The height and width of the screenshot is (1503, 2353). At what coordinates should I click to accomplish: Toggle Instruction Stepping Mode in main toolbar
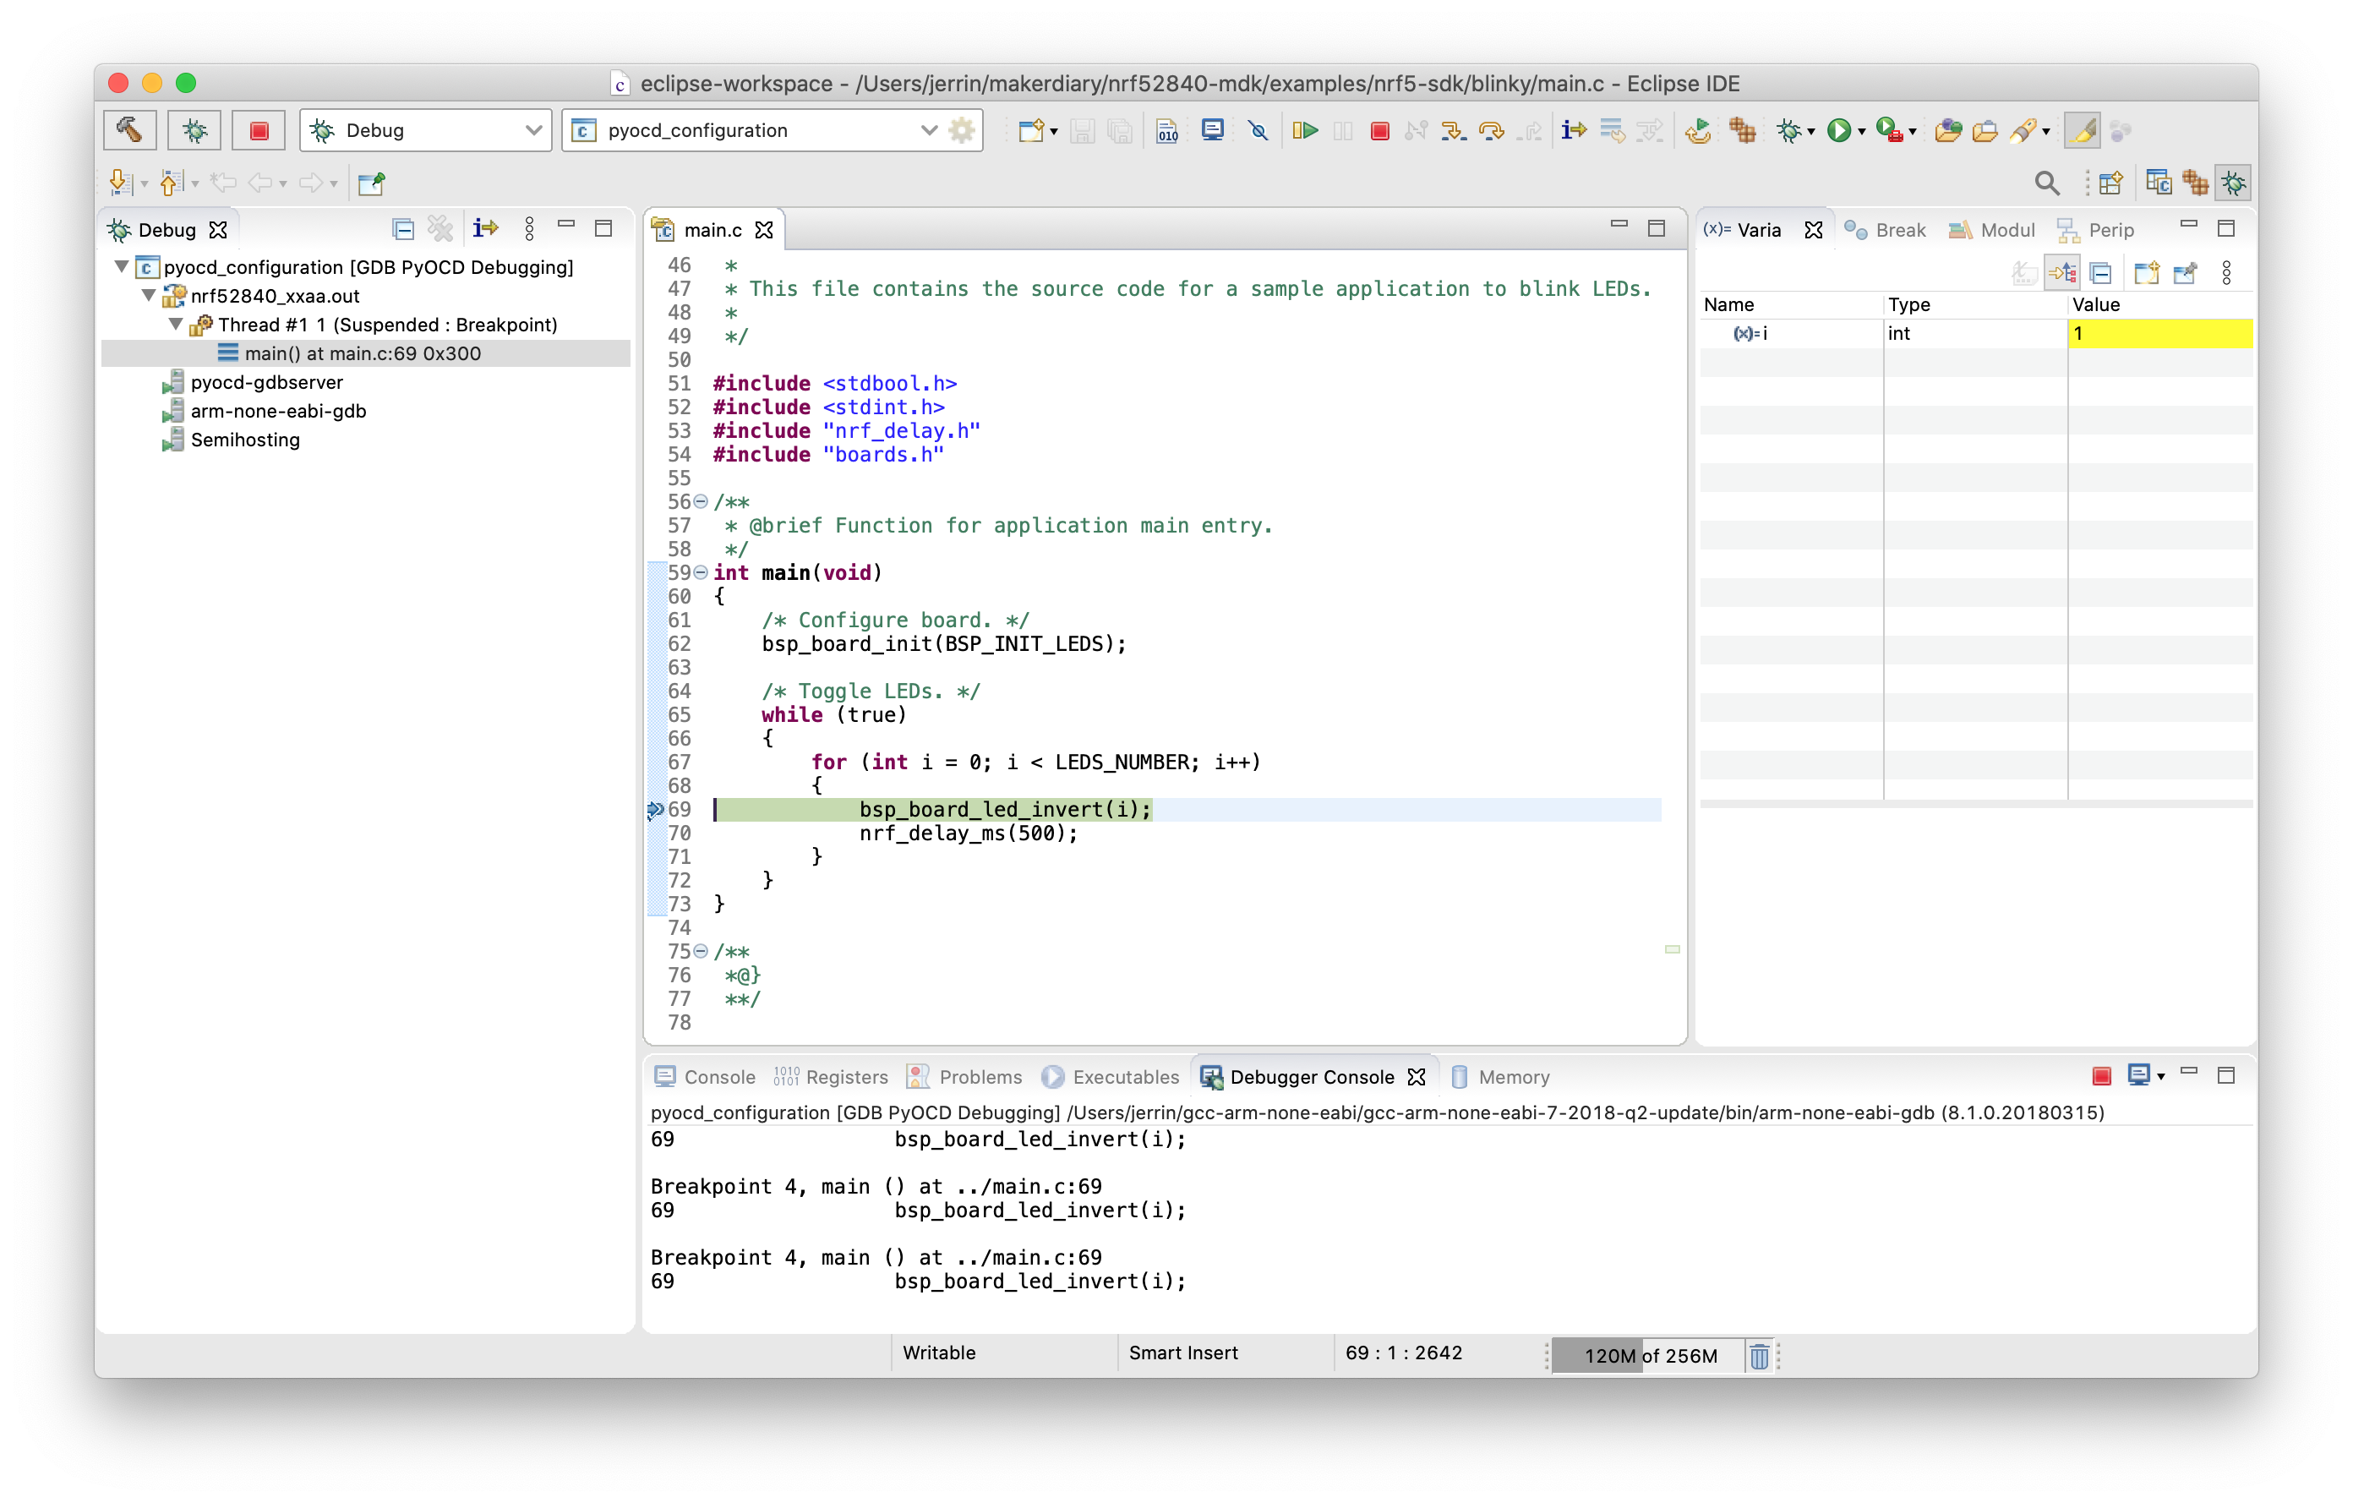[x=1573, y=131]
